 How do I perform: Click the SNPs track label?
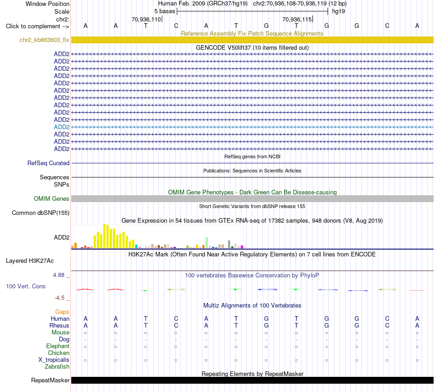tap(62, 184)
